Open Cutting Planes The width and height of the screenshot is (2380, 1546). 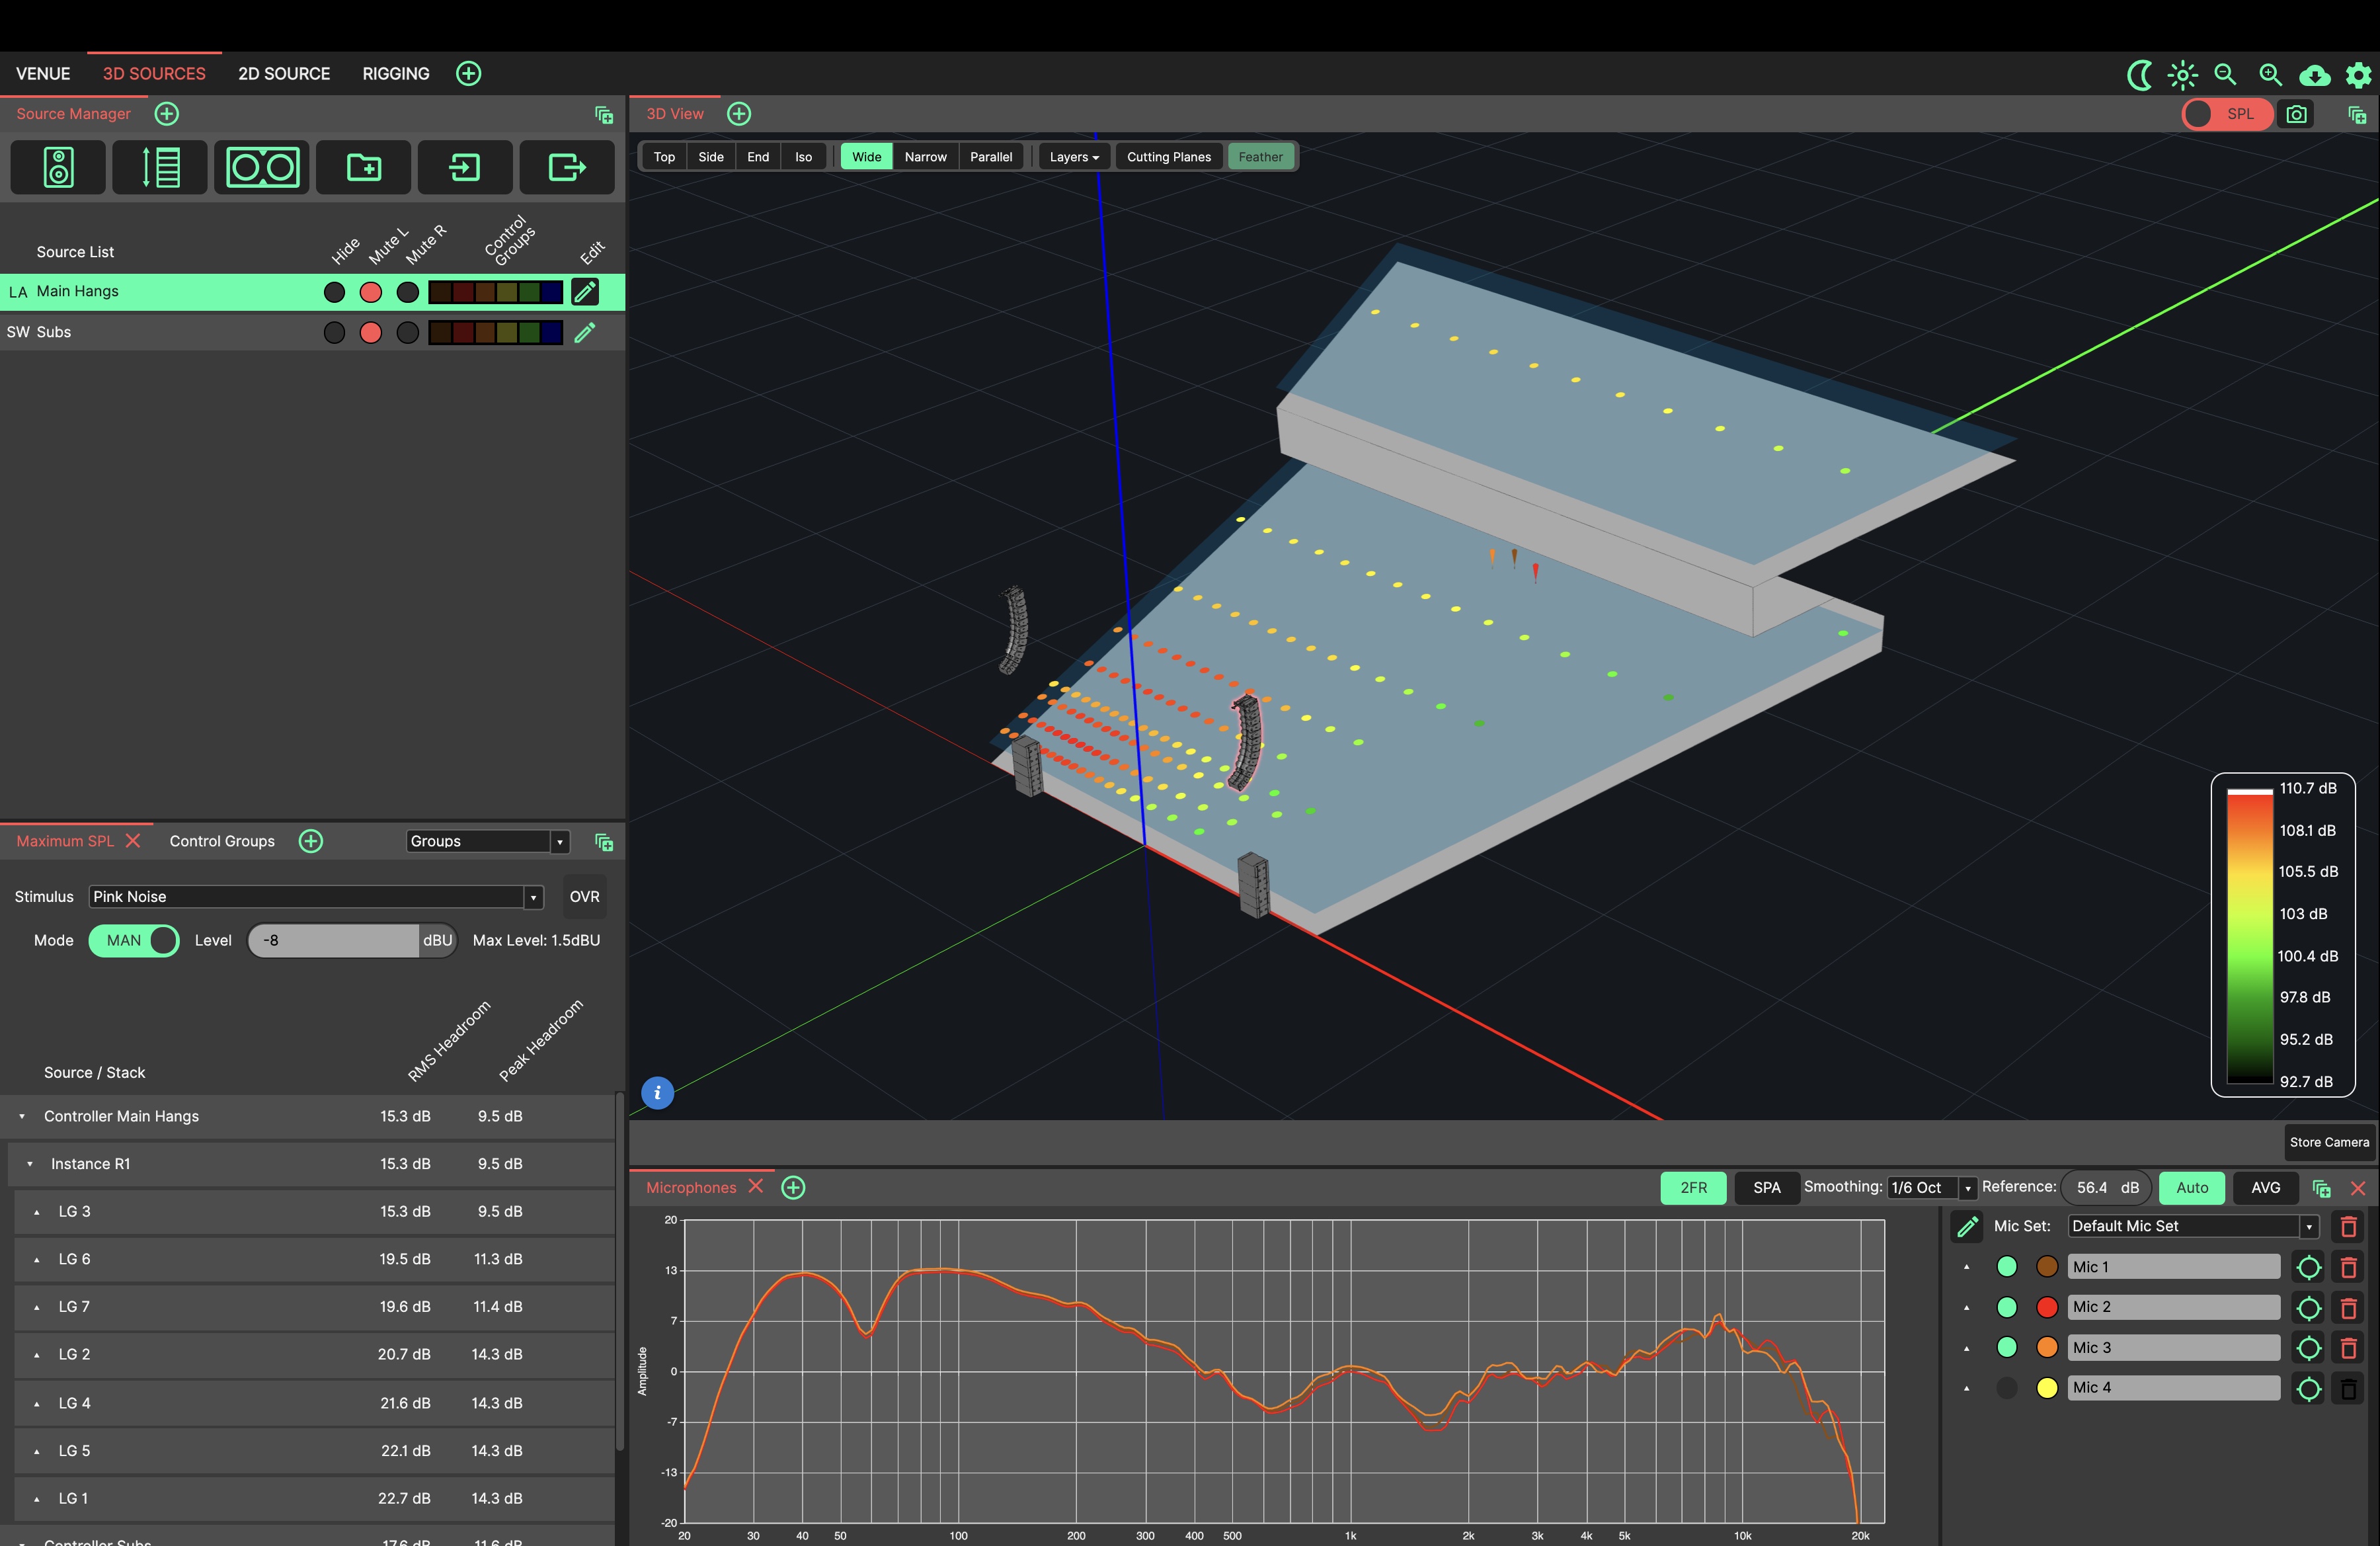[1168, 157]
